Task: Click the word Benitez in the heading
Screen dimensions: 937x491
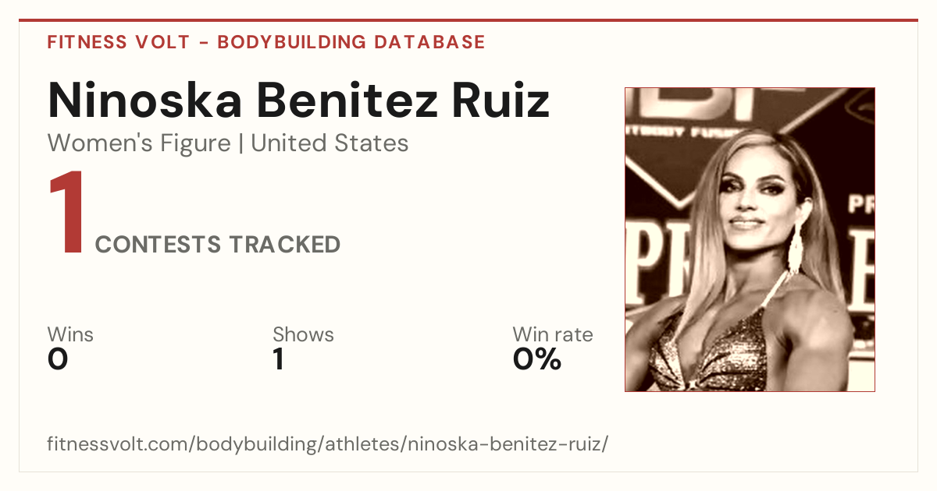Action: [x=348, y=99]
